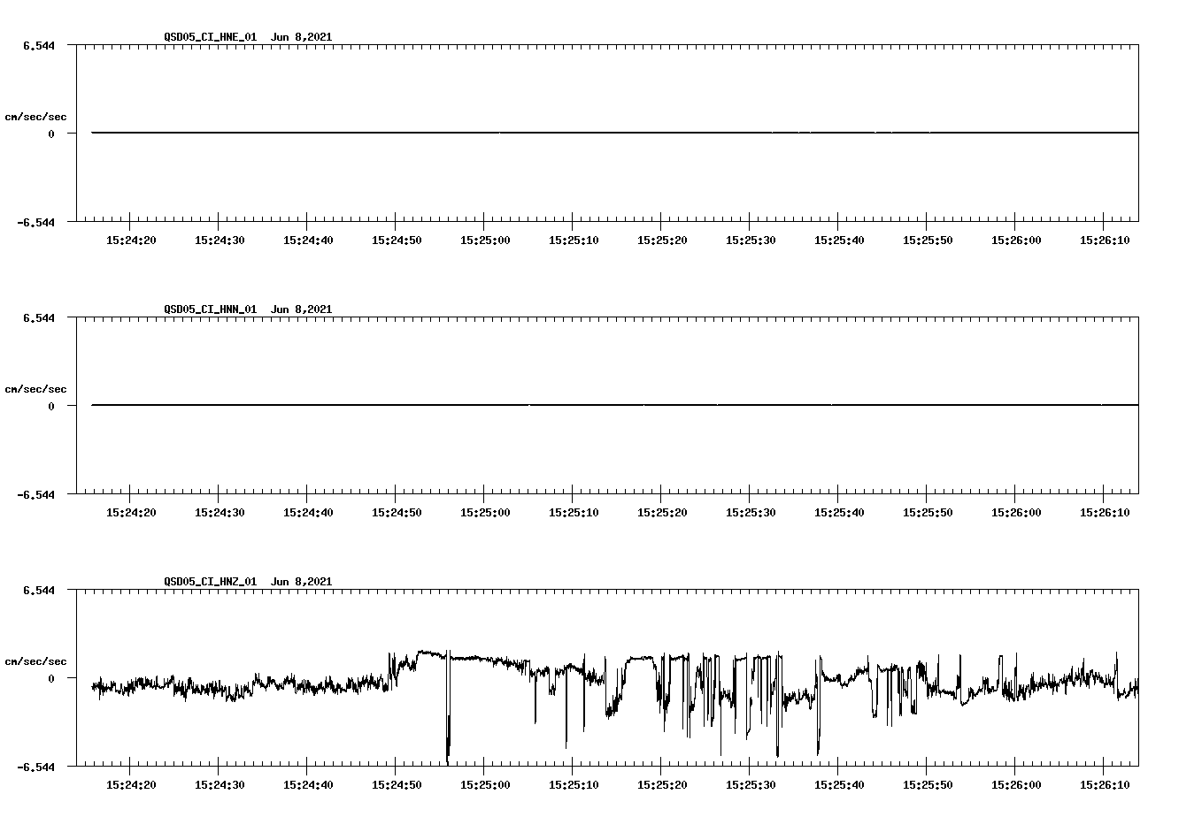Click 15:26:00 time label under HNZ plot
1202x817 pixels.
[1016, 785]
